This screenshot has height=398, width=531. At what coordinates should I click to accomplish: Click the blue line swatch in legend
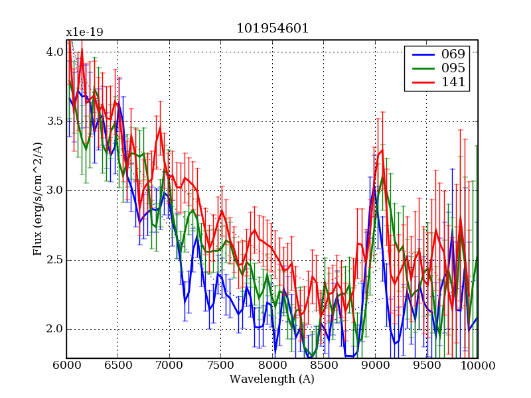tap(421, 54)
